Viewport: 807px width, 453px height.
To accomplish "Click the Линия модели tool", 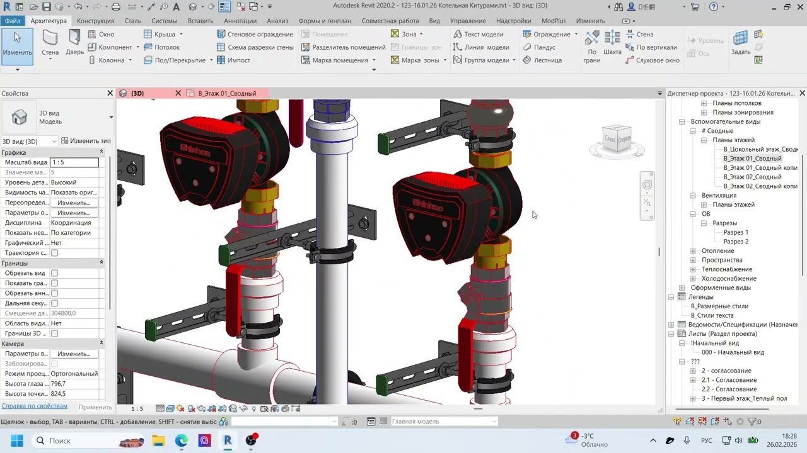I will 481,47.
